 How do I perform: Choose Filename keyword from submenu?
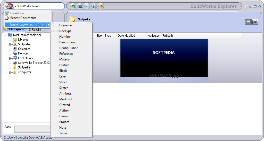(71, 25)
